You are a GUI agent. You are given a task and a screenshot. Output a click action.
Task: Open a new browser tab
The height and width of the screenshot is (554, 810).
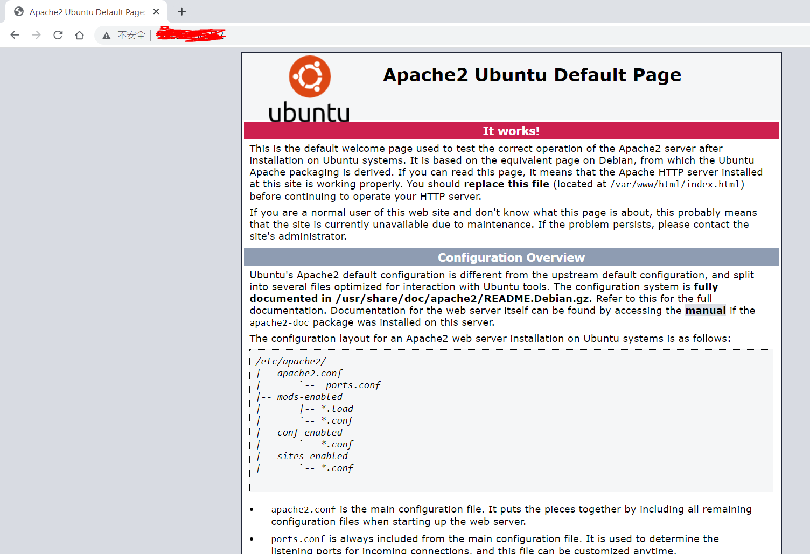182,11
